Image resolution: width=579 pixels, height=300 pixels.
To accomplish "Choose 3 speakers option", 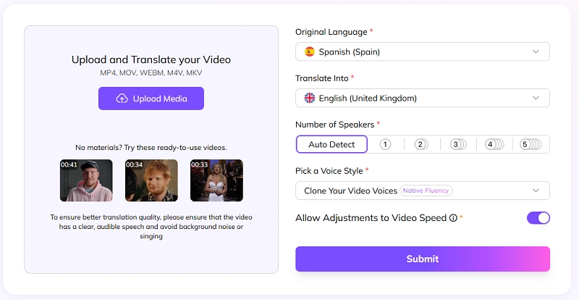I will coord(458,144).
